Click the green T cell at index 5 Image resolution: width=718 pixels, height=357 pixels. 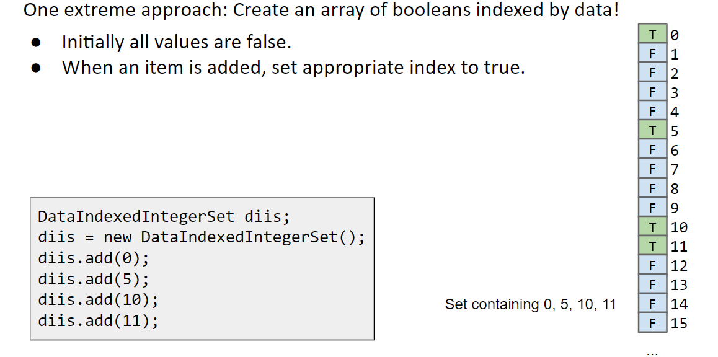(x=652, y=130)
